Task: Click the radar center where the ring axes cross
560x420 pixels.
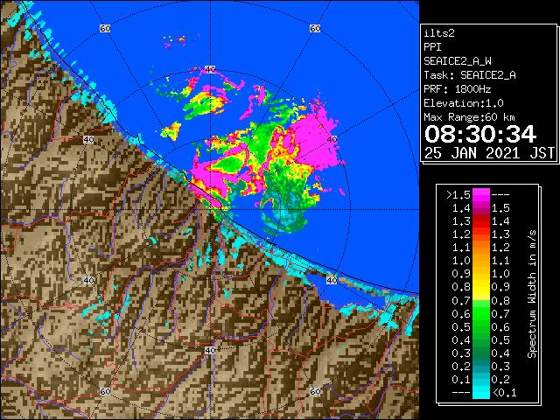Action: tap(210, 210)
